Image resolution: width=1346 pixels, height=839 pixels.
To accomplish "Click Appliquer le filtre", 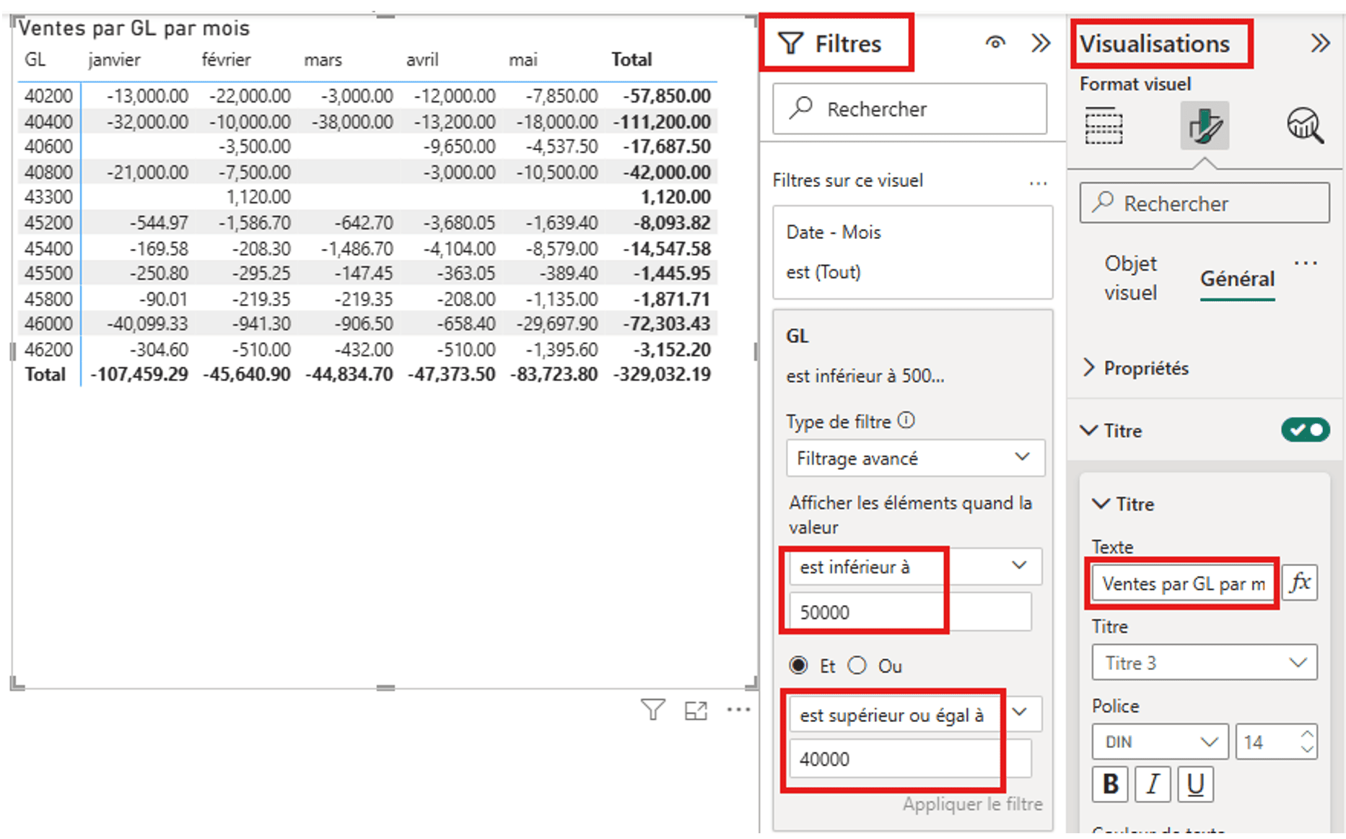I will coord(971,804).
